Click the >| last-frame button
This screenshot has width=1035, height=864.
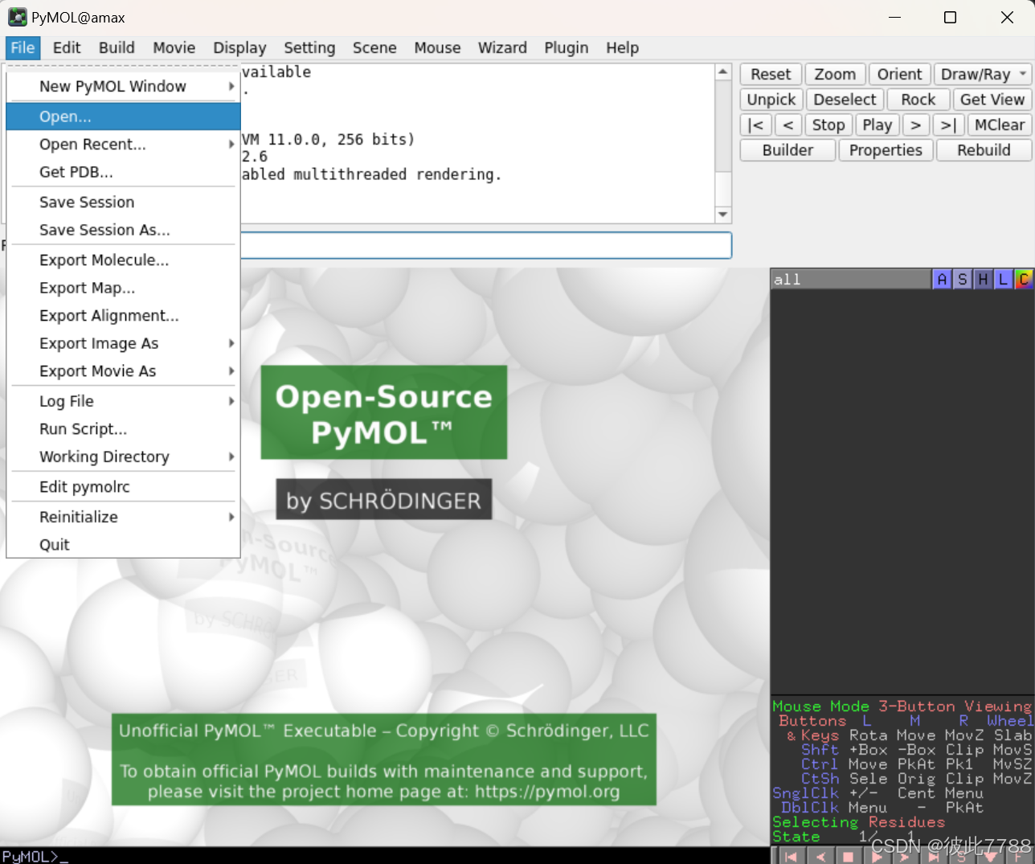[x=948, y=125]
